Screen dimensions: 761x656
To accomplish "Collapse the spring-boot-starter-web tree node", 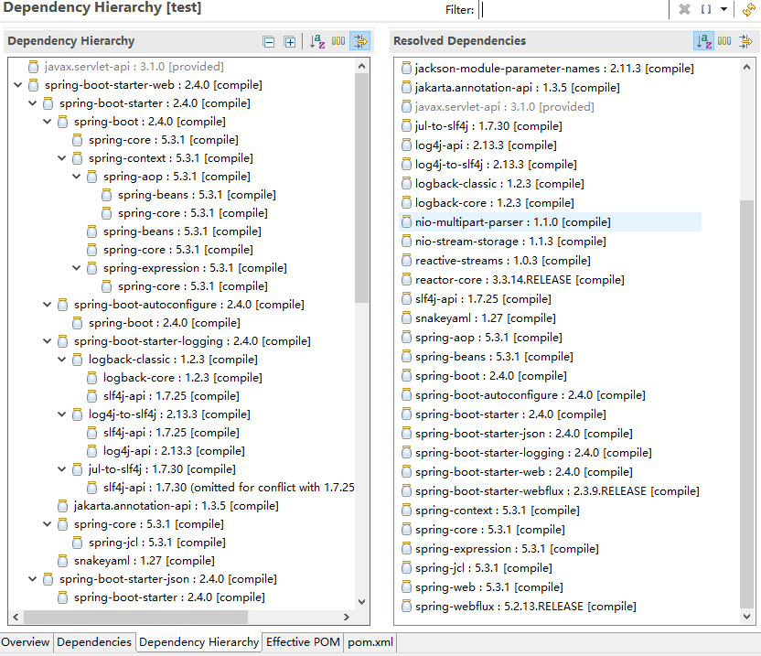I will pyautogui.click(x=17, y=84).
